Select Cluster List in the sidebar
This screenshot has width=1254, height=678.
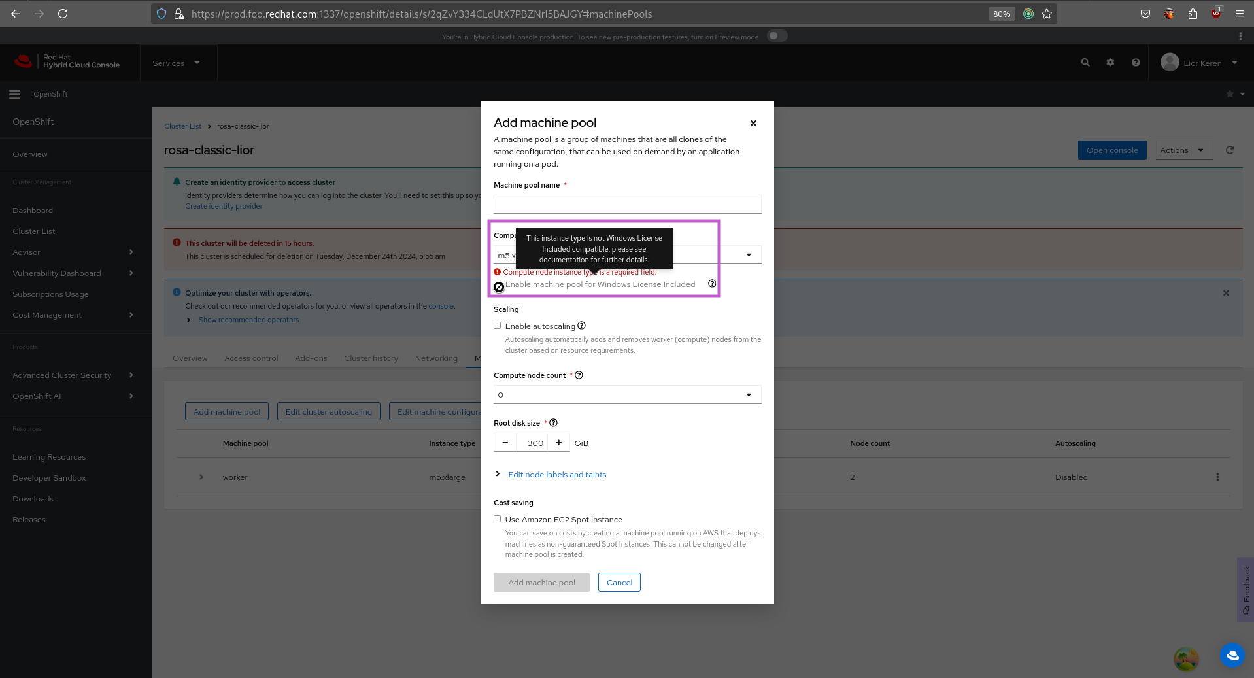pyautogui.click(x=34, y=231)
